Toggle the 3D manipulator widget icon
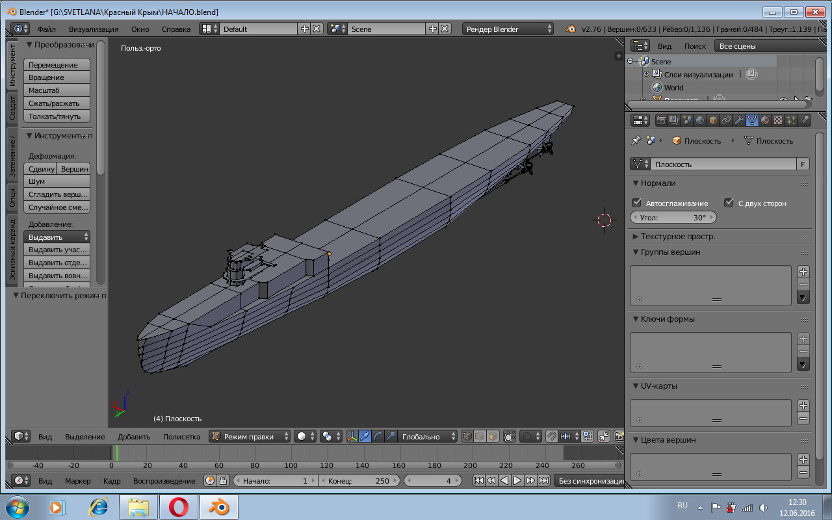Viewport: 832px width, 520px height. point(352,437)
